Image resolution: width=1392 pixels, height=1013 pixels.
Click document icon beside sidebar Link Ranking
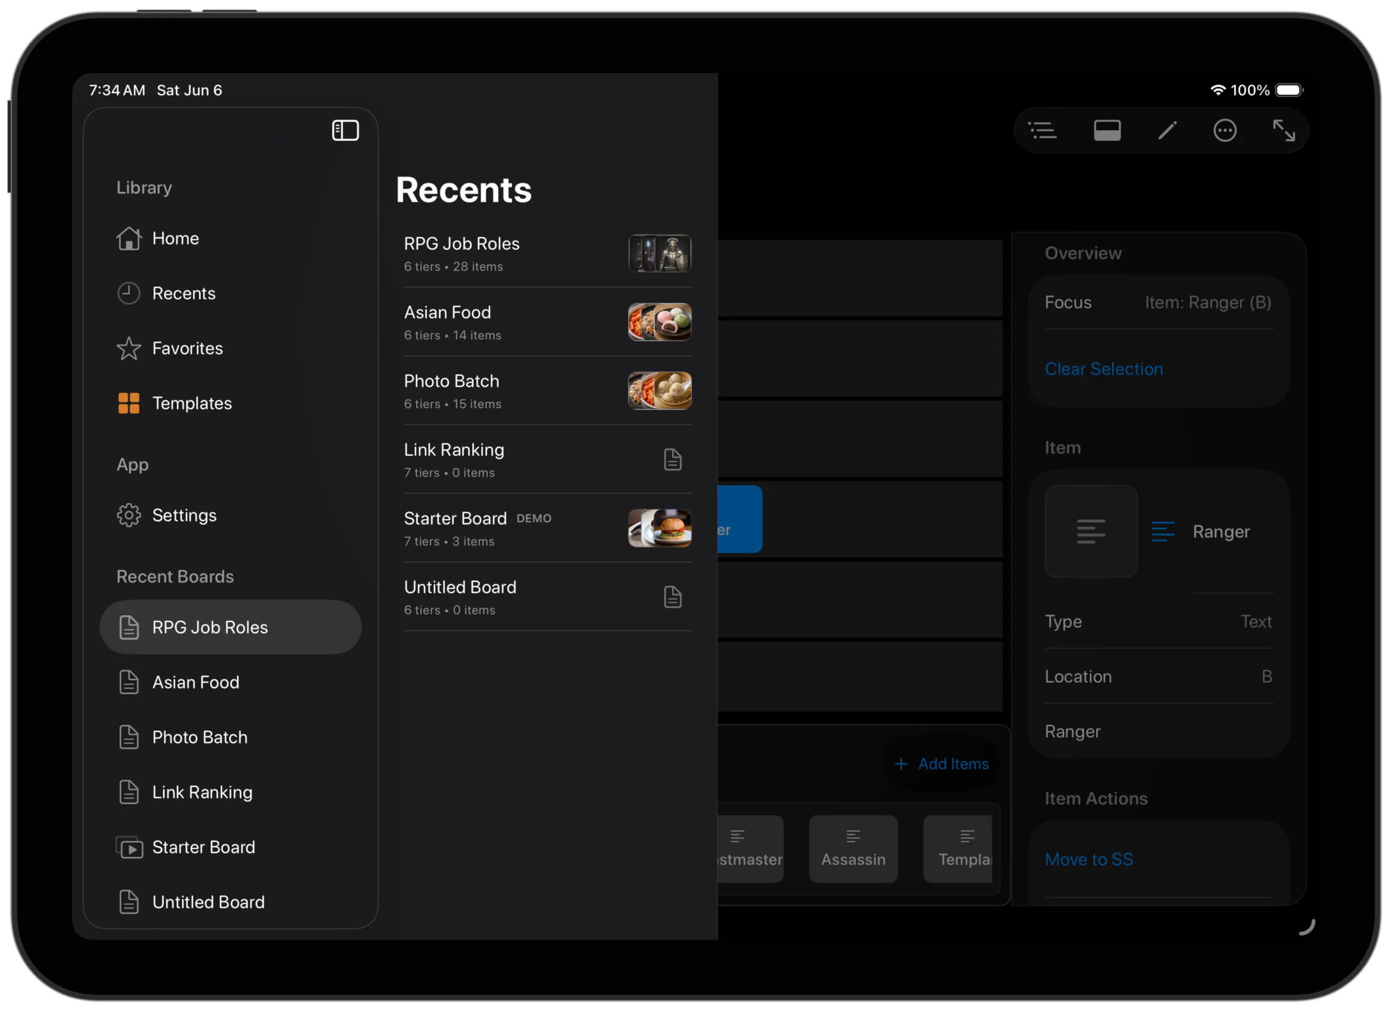coord(129,792)
